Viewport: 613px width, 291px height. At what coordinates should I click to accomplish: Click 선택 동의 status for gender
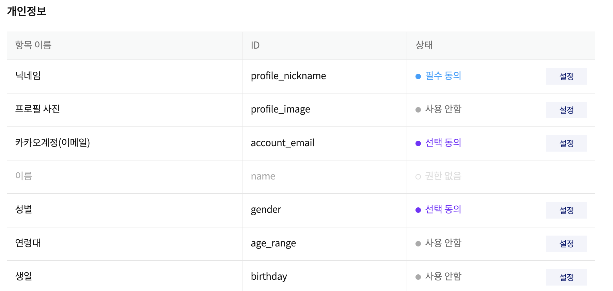(443, 209)
